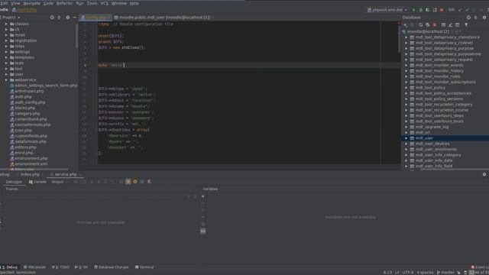Viewport: 489px width, 275px height.
Task: Open the Database Changes tool window
Action: tap(112, 267)
